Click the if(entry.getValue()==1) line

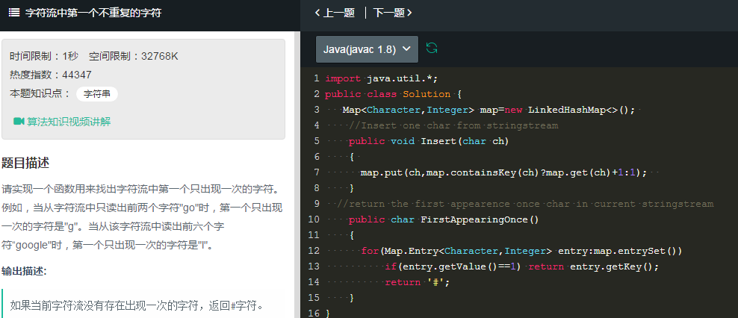click(x=522, y=266)
